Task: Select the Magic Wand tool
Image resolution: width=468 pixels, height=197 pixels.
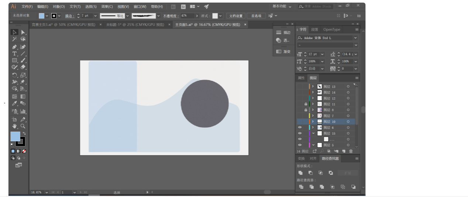Action: 14,39
